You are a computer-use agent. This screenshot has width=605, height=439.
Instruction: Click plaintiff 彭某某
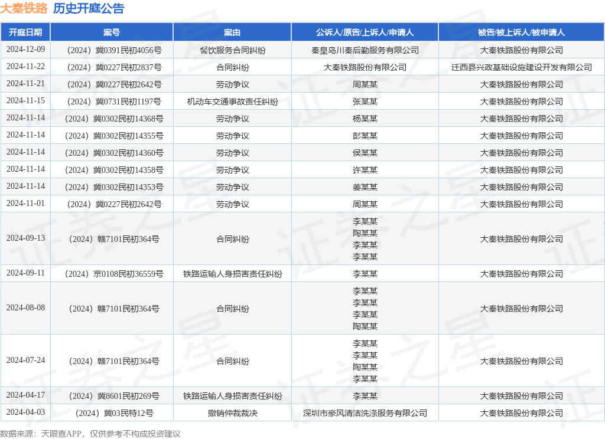[x=365, y=136]
